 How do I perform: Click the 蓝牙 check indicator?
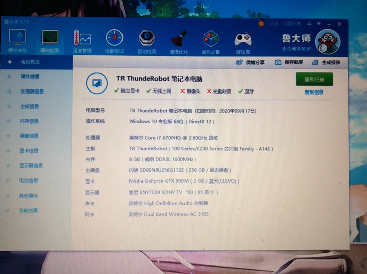[x=246, y=92]
